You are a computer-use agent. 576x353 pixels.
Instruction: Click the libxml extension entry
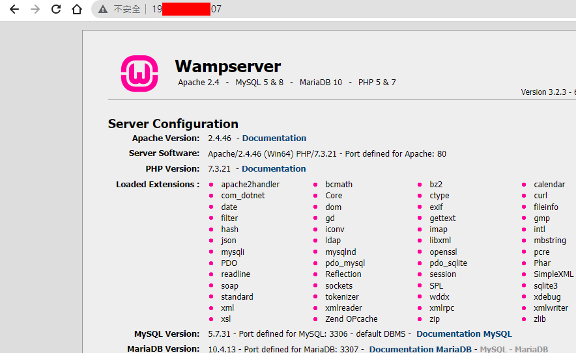(440, 241)
